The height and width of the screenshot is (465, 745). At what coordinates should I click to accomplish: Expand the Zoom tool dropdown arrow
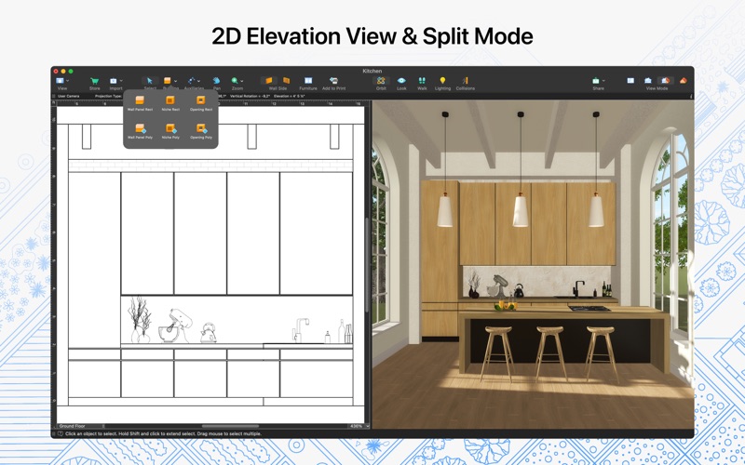point(242,81)
